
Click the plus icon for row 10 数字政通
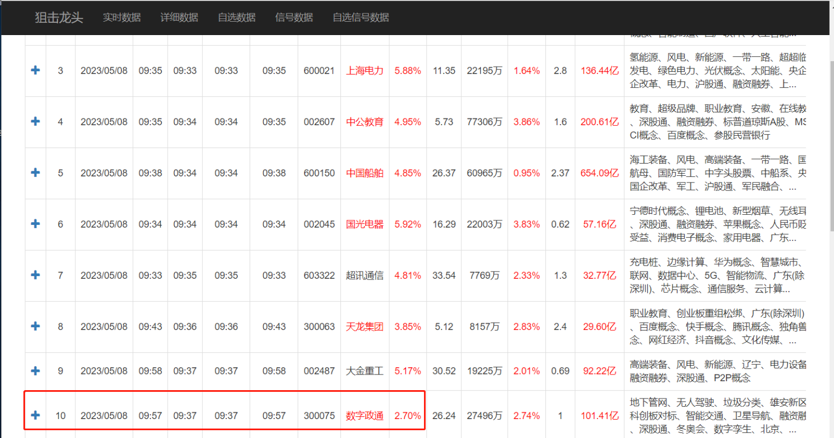click(35, 415)
